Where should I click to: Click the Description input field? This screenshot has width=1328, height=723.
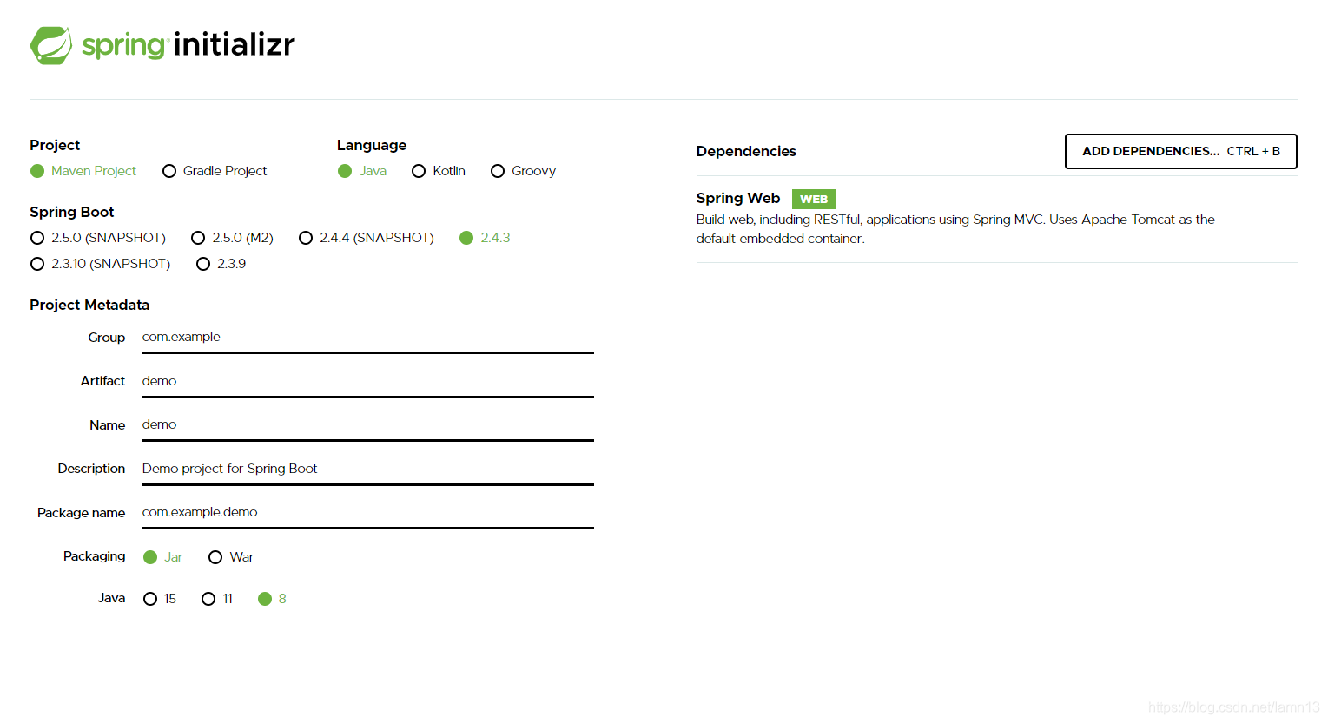tap(368, 470)
